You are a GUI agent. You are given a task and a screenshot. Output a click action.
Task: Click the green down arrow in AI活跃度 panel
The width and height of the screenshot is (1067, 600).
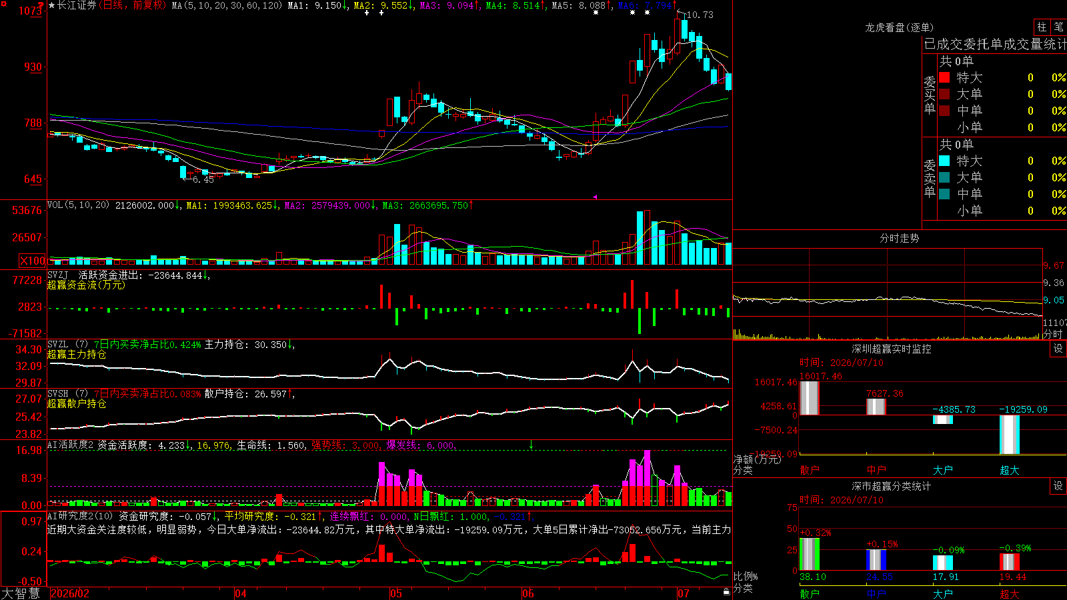tap(531, 445)
